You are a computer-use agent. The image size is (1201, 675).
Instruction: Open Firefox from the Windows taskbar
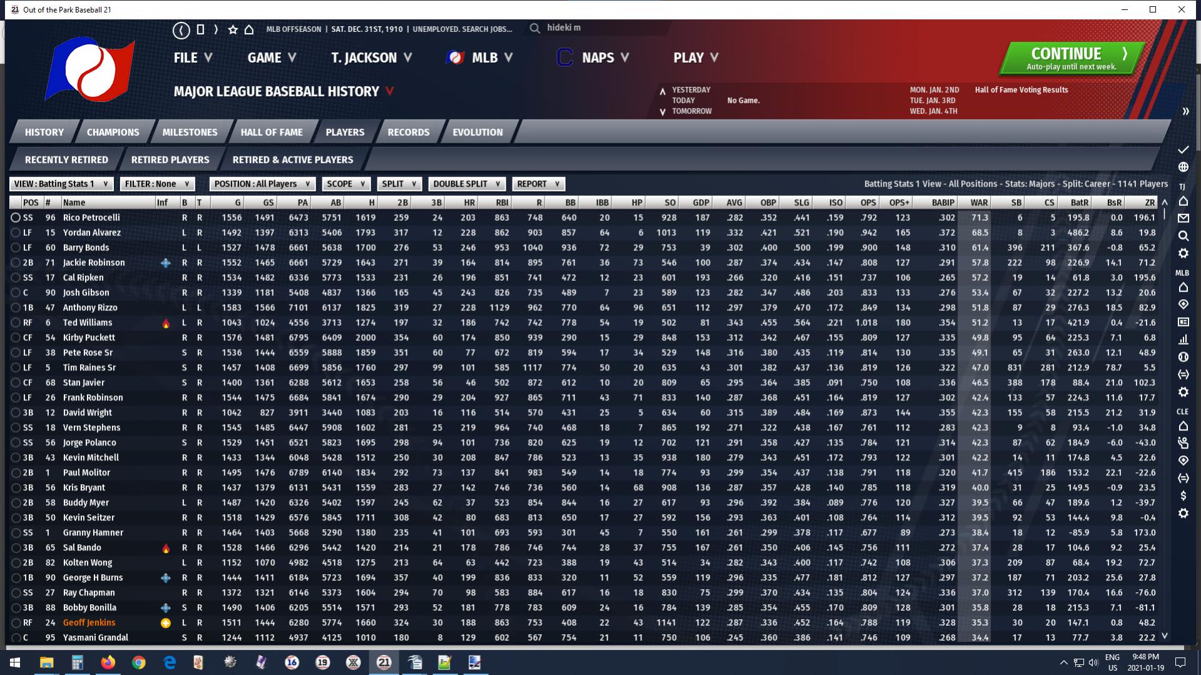pos(108,662)
